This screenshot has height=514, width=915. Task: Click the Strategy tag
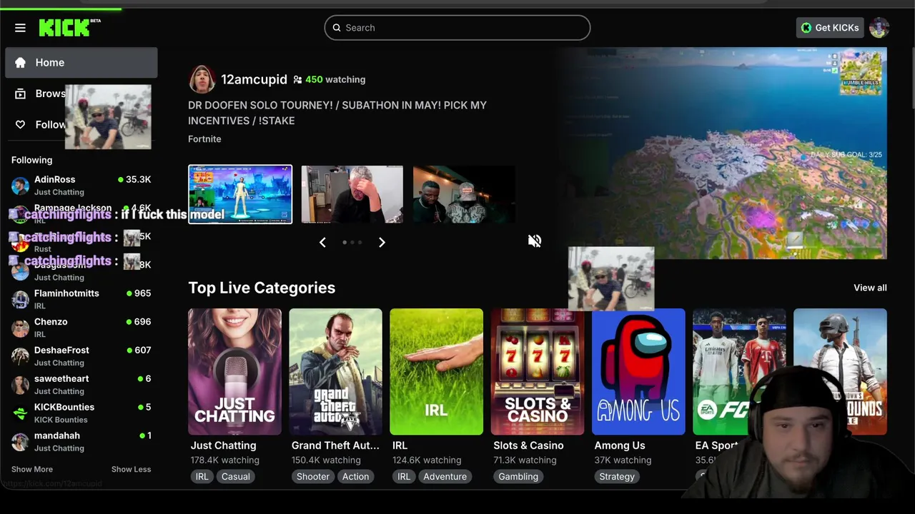[x=617, y=477]
